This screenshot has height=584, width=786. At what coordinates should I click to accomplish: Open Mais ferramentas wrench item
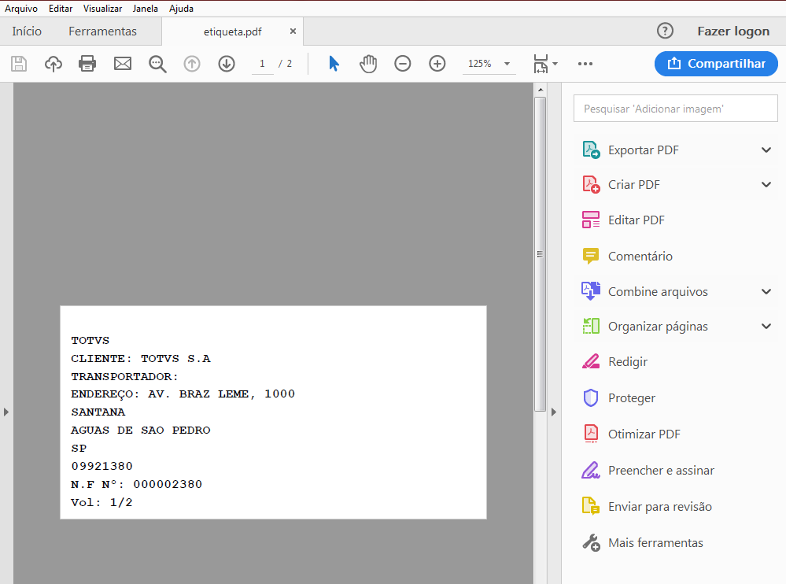[x=655, y=542]
